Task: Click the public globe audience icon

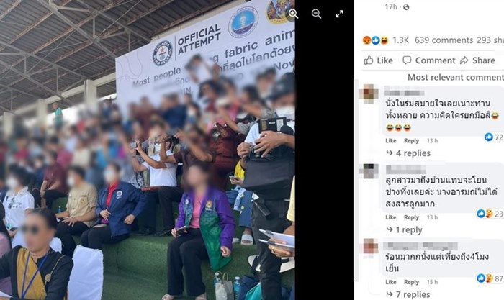Action: pos(406,7)
